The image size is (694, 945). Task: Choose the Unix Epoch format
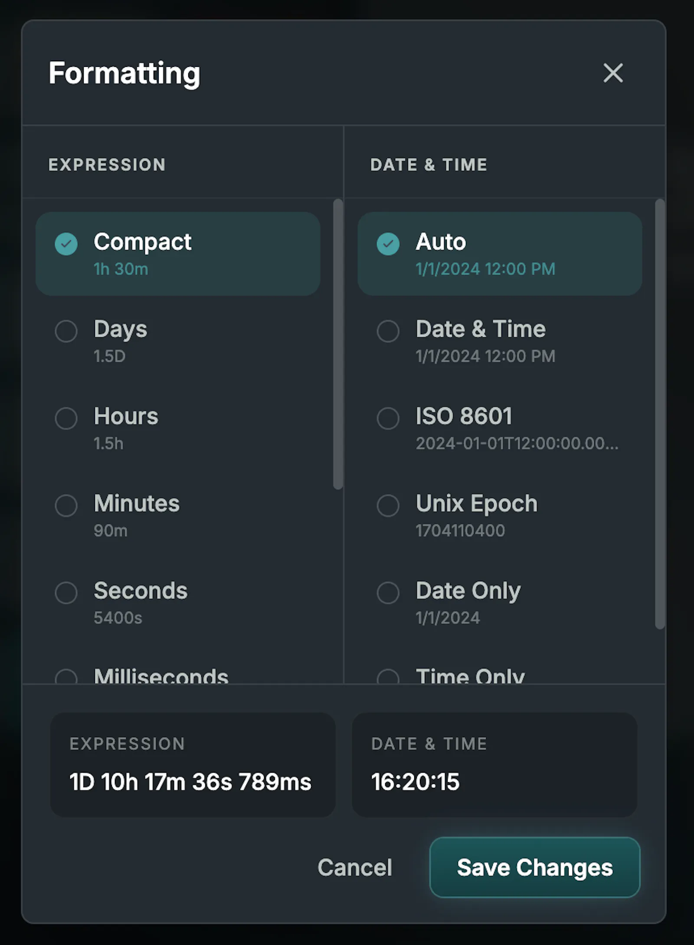coord(500,516)
